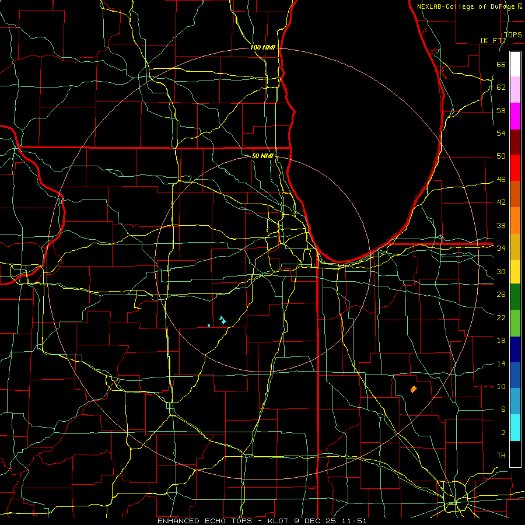
Task: Click the white swatch in the tops legend
Action: point(515,64)
